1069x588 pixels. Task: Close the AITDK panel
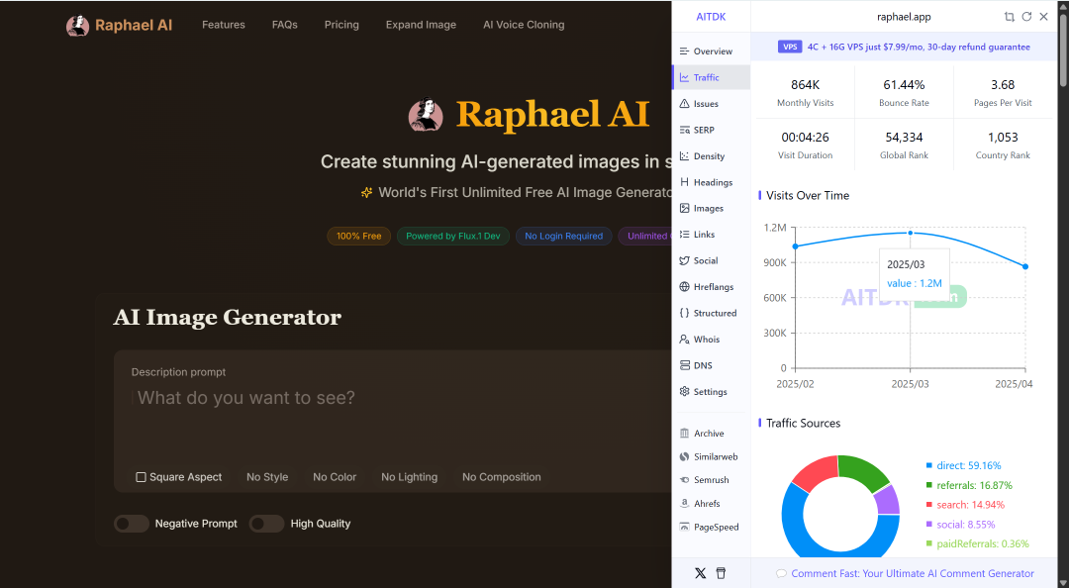coord(1044,17)
